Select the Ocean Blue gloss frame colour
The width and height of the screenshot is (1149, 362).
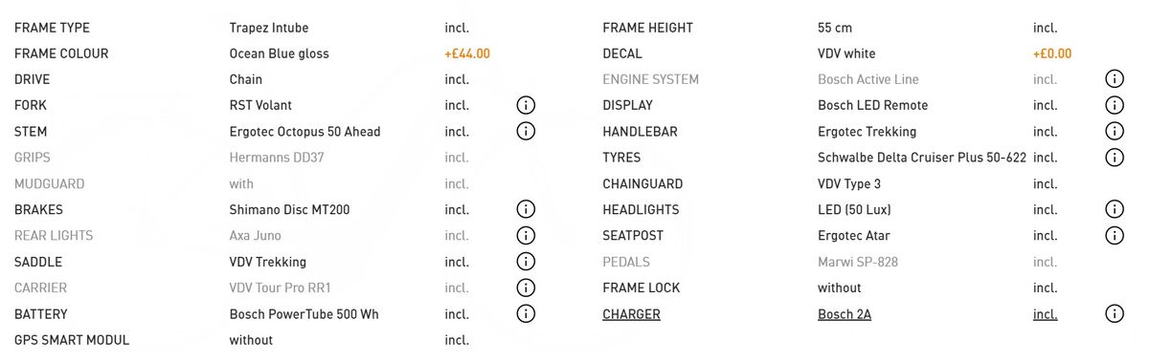click(279, 53)
